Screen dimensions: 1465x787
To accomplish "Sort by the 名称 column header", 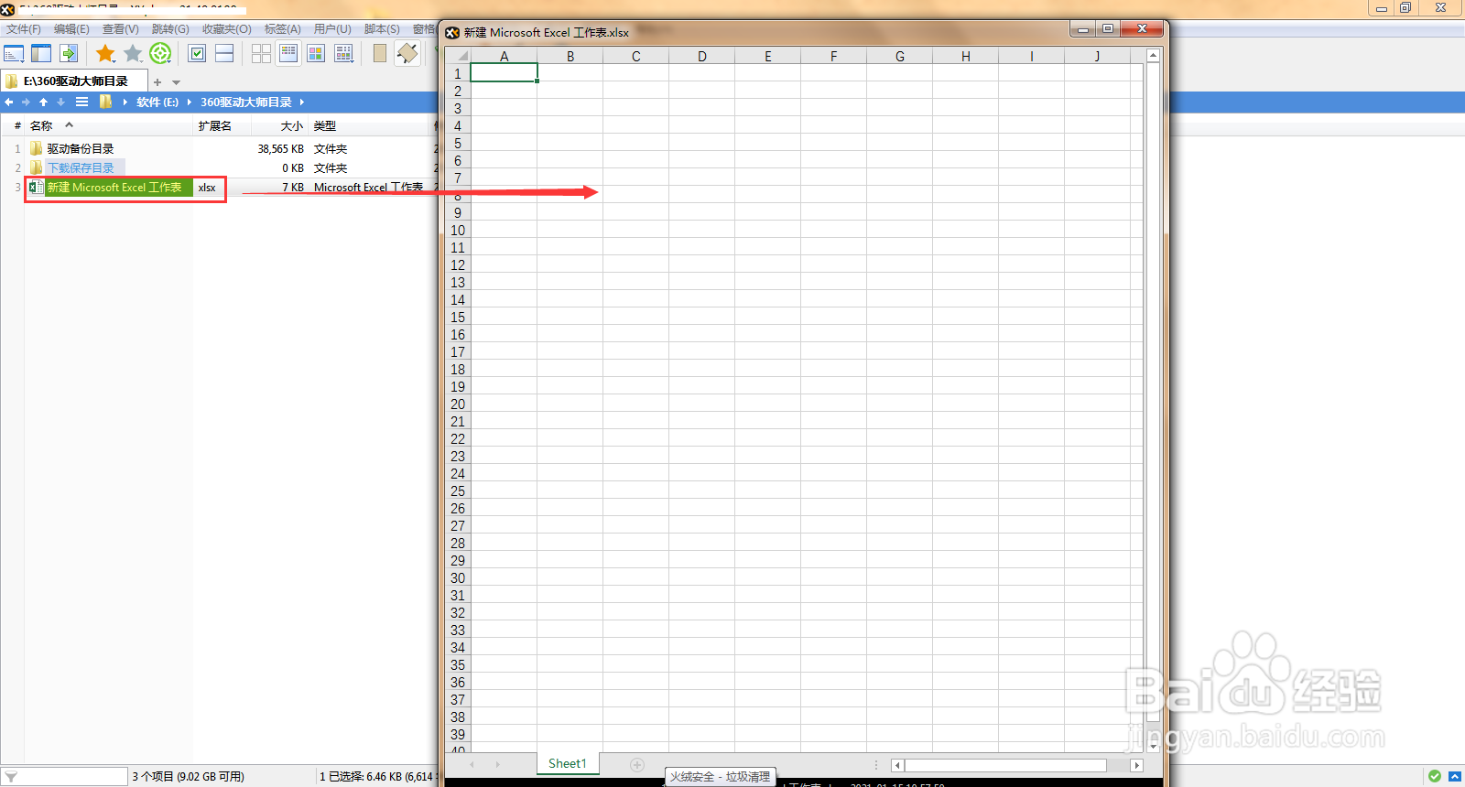I will point(41,126).
